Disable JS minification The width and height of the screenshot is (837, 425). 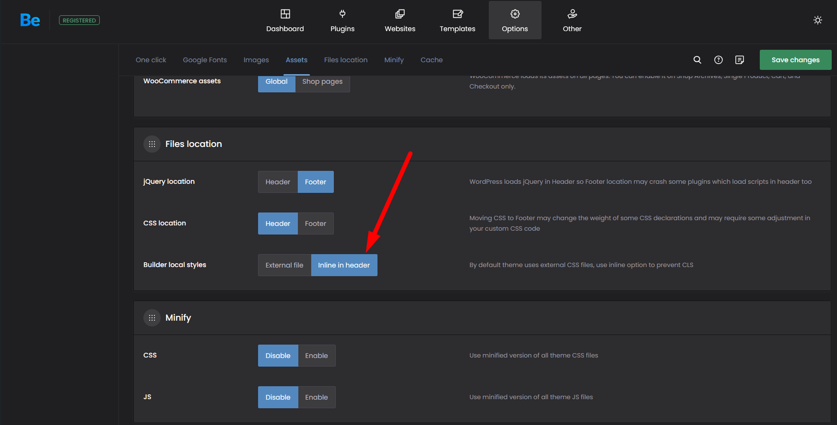coord(278,397)
